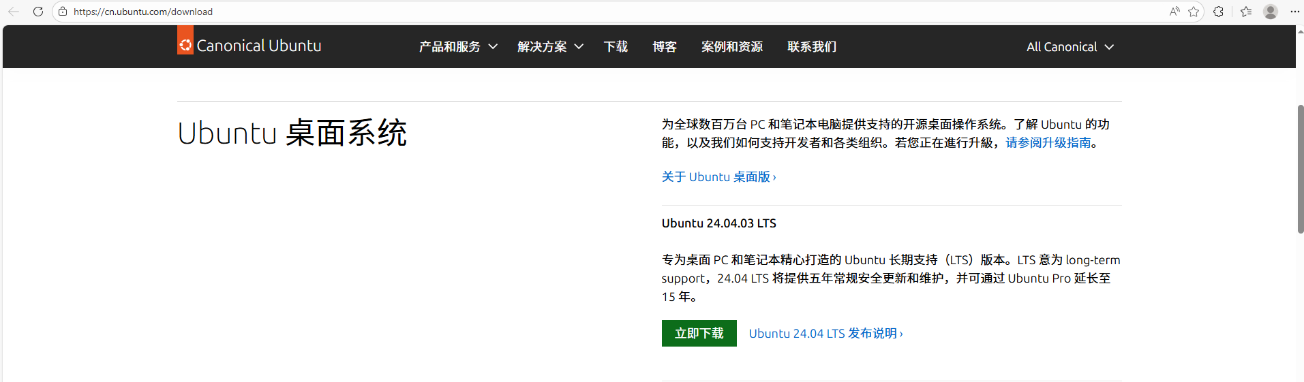Screen dimensions: 1304x382
Task: Open the Read aloud icon
Action: click(1174, 12)
